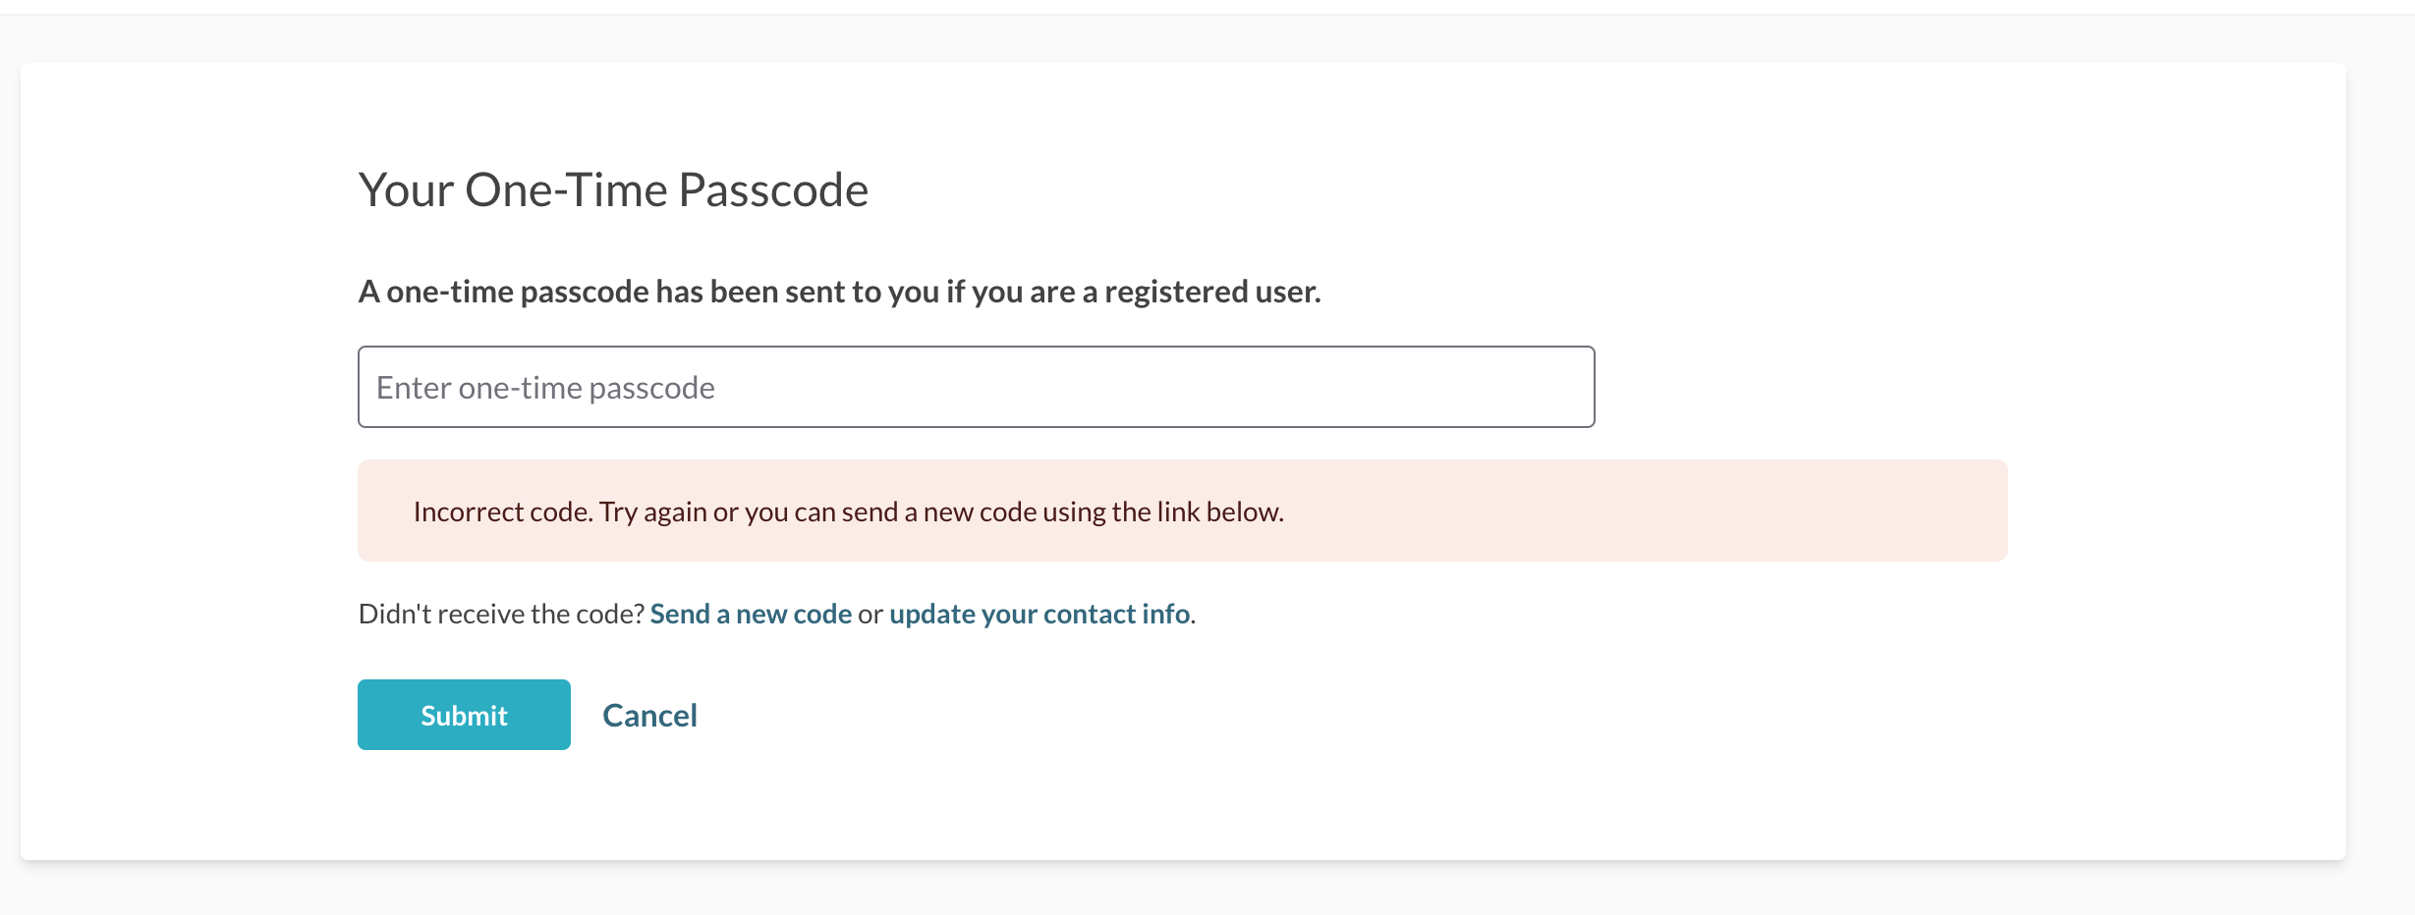Viewport: 2415px width, 915px height.
Task: Follow the contact info update link
Action: 1039,614
